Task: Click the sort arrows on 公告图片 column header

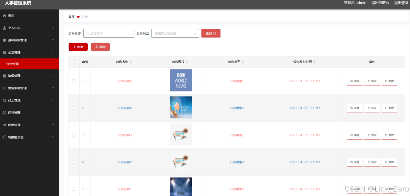Action: [187, 62]
